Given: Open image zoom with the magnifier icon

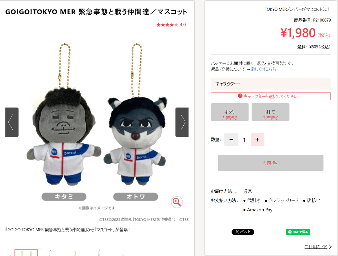Looking at the screenshot, I should coord(177,202).
